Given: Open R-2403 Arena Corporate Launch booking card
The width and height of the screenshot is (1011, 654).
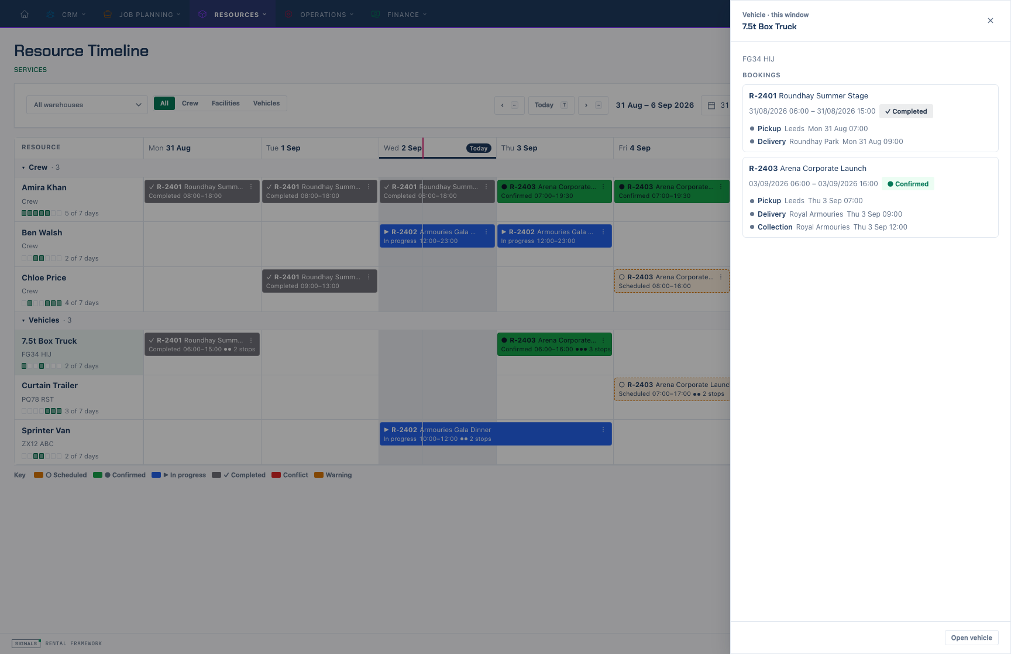Looking at the screenshot, I should click(x=870, y=197).
